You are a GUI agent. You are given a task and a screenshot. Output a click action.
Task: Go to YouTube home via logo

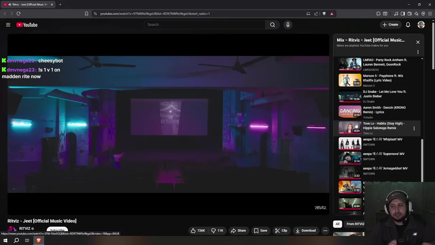pyautogui.click(x=27, y=24)
